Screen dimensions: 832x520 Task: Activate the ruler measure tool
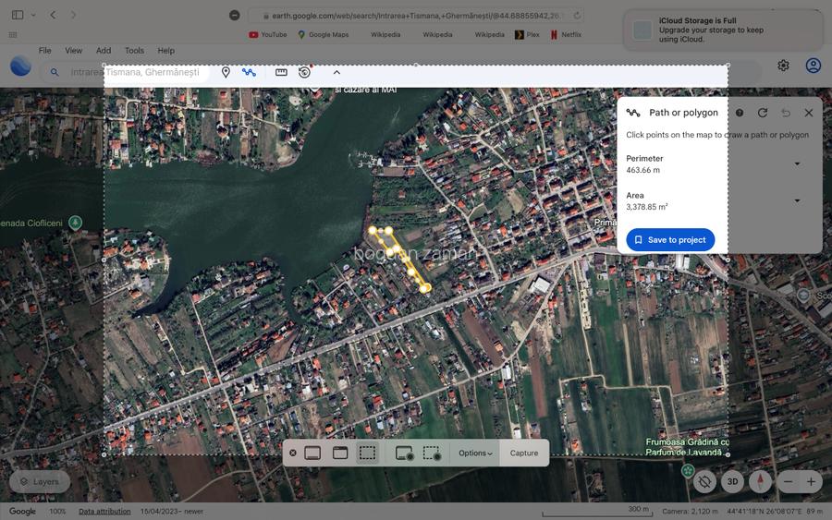(281, 72)
